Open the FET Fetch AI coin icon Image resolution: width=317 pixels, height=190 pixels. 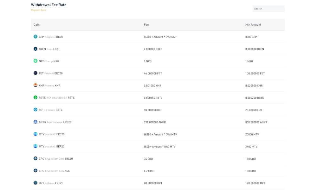36,73
